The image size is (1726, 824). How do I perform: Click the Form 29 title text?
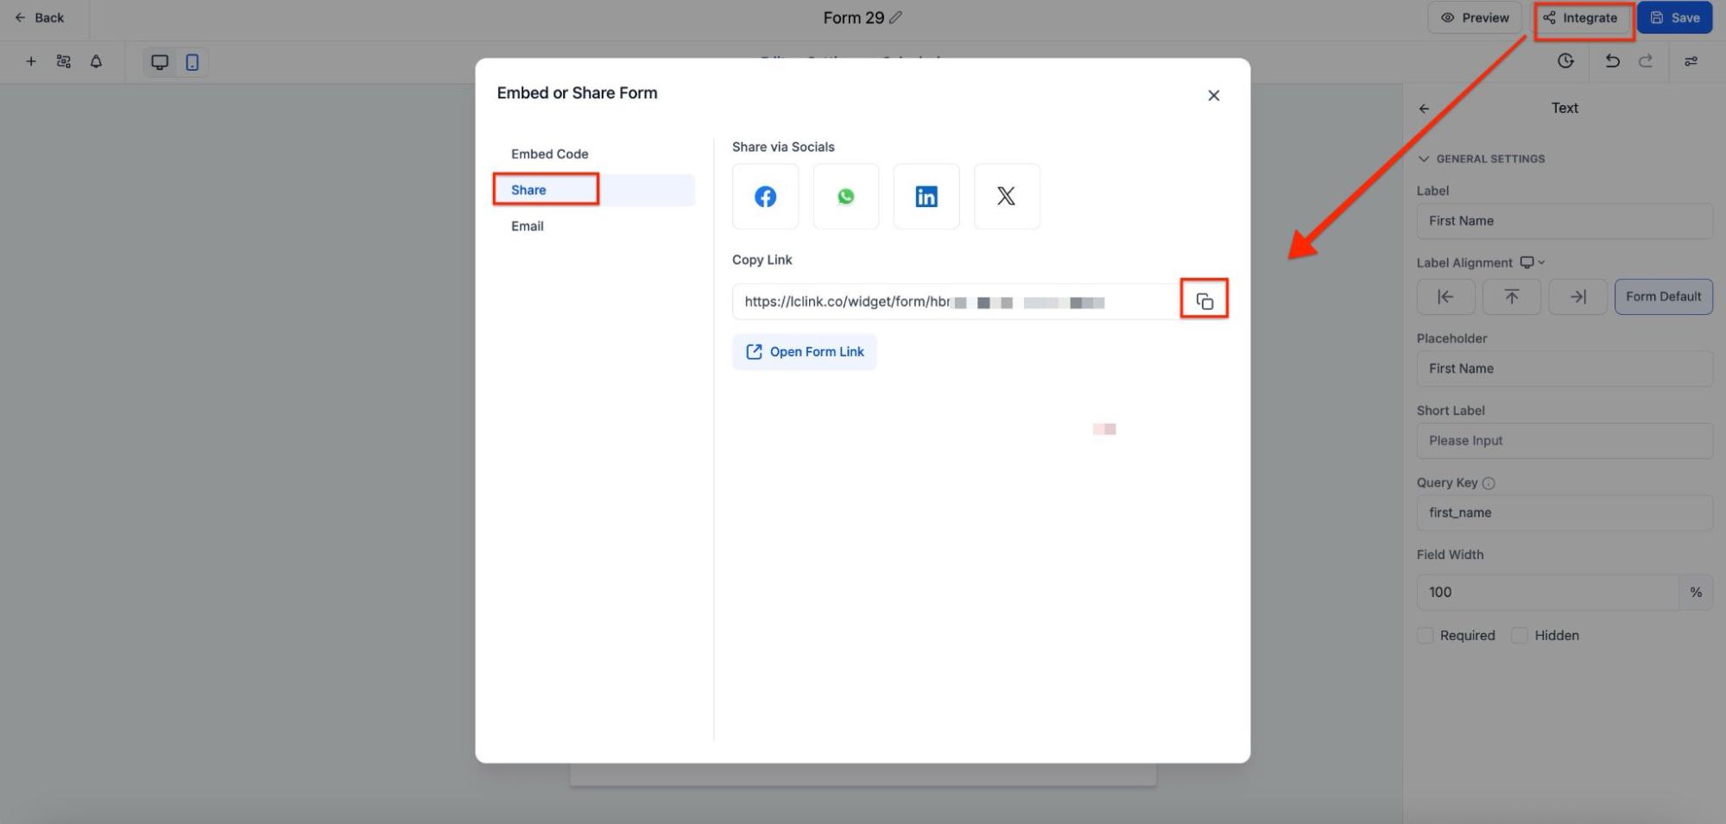853,17
